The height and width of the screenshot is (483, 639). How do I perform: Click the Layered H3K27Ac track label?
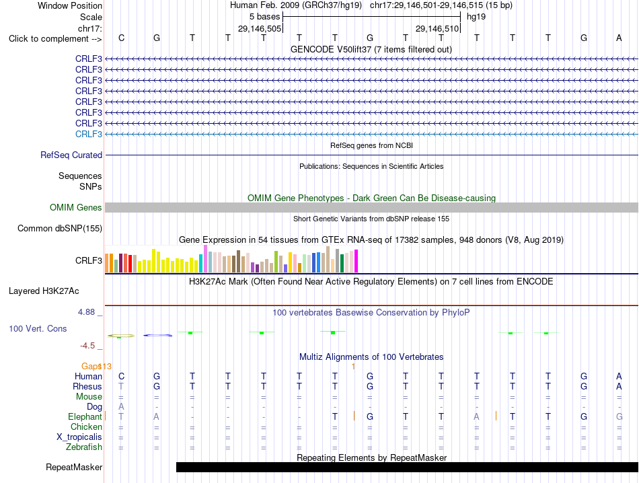(44, 291)
